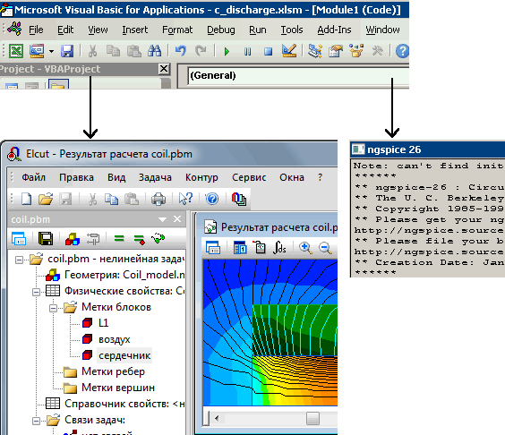
Task: Open Properties Window icon in VBA toolbar
Action: [x=335, y=51]
